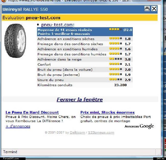Screen dimensions: 166x160
Task: Open the Le Pneu En Hard Discount ad
Action: pyautogui.click(x=32, y=112)
